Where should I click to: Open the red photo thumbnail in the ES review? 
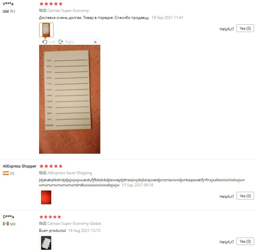(46, 197)
